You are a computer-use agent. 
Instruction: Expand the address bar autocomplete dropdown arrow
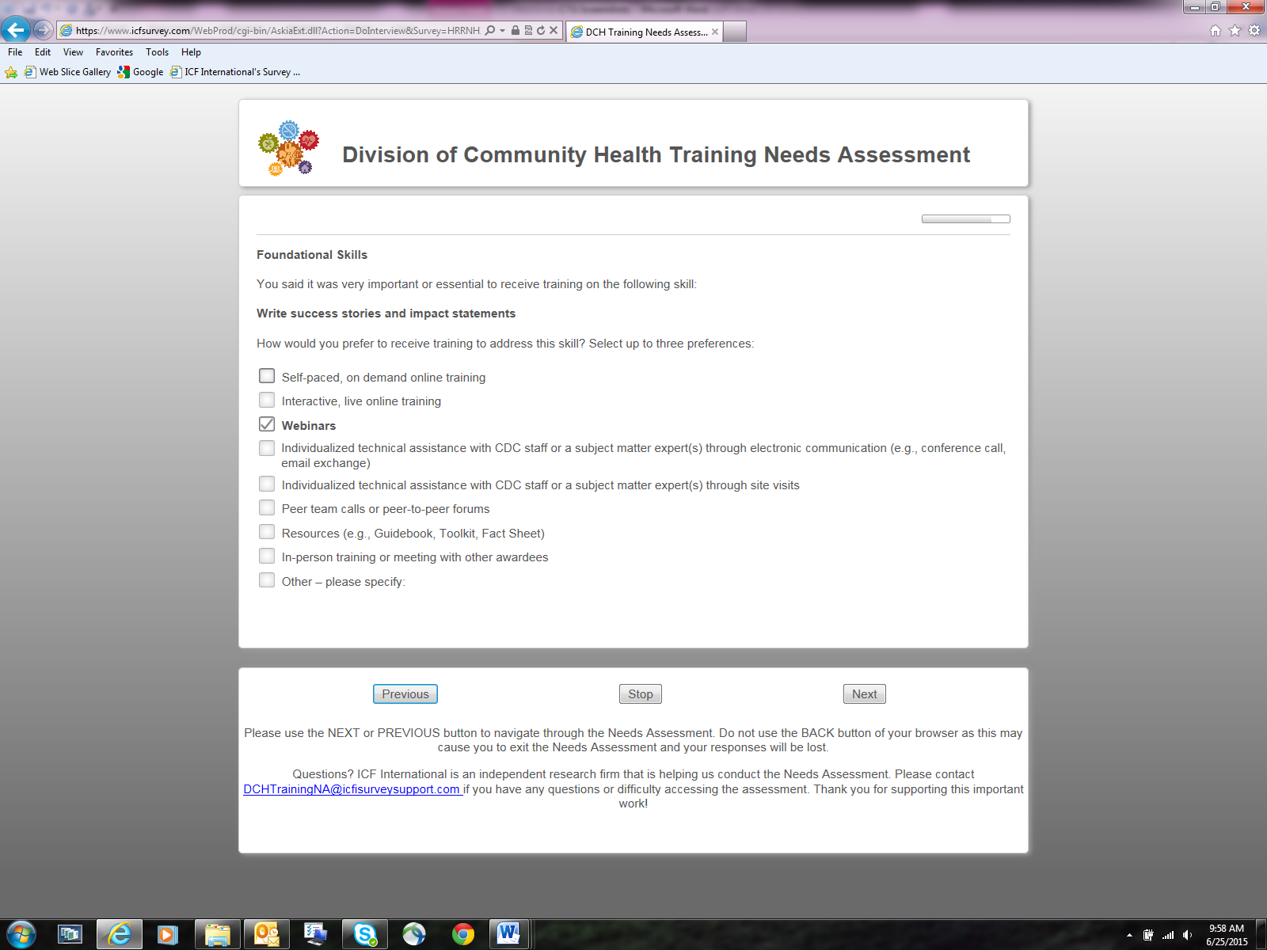click(502, 31)
